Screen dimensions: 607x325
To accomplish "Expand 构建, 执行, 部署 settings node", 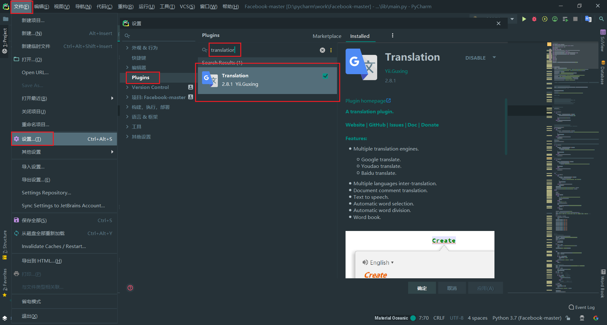I will (x=127, y=107).
